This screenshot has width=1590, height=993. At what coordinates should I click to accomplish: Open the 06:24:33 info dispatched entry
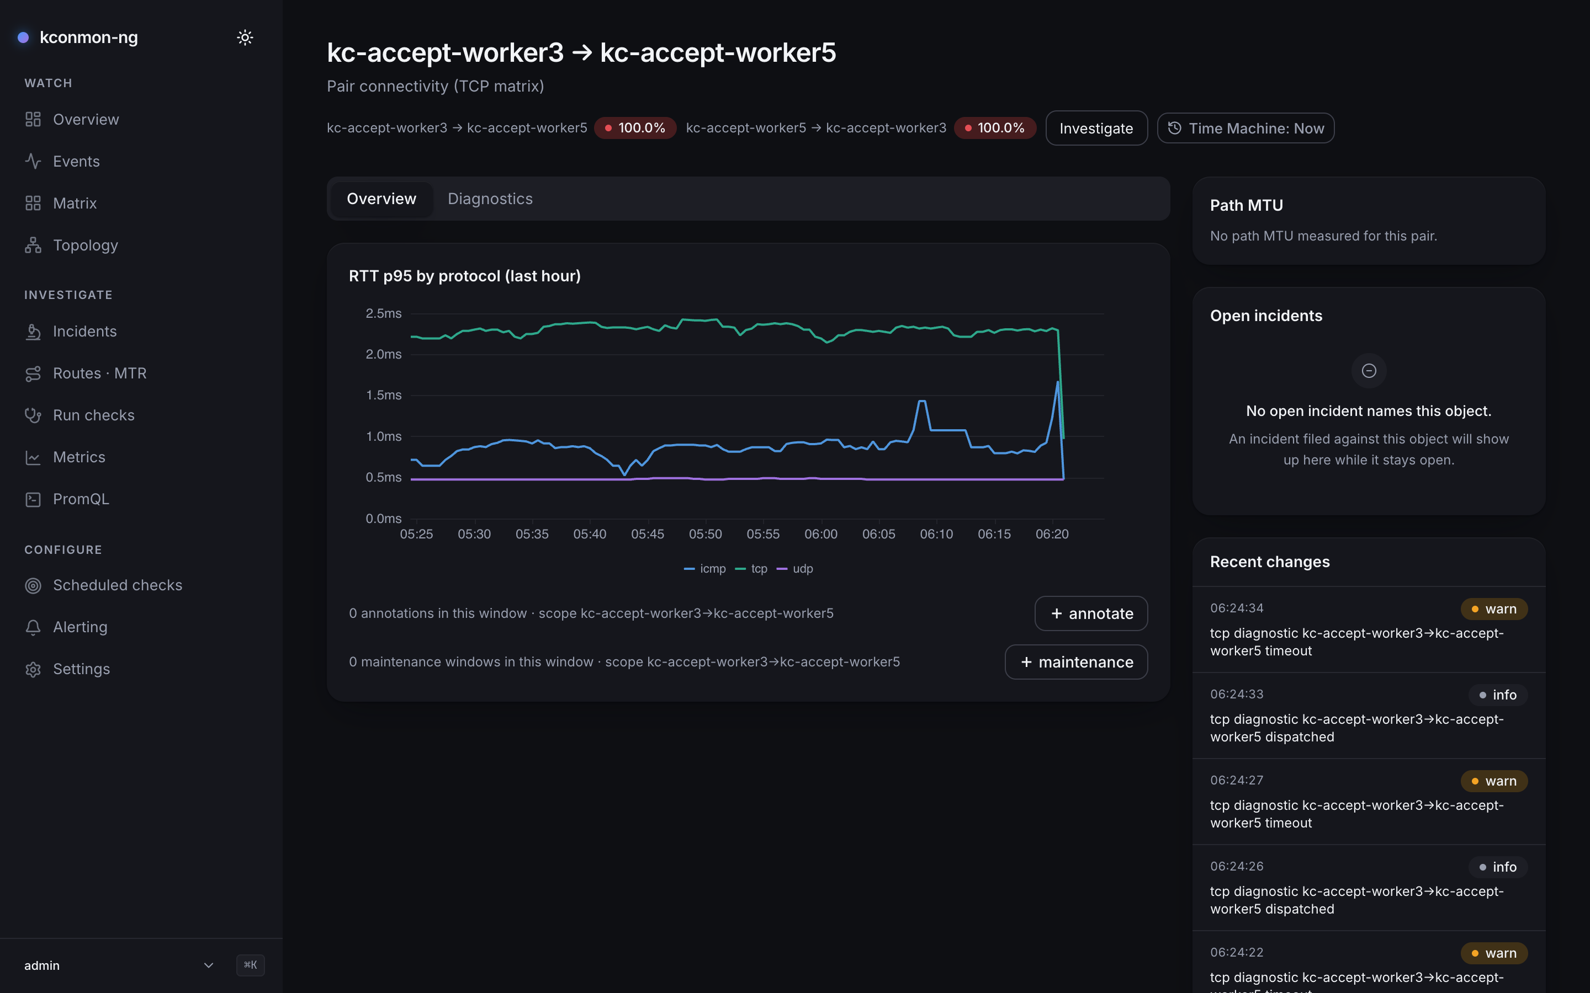pyautogui.click(x=1369, y=715)
